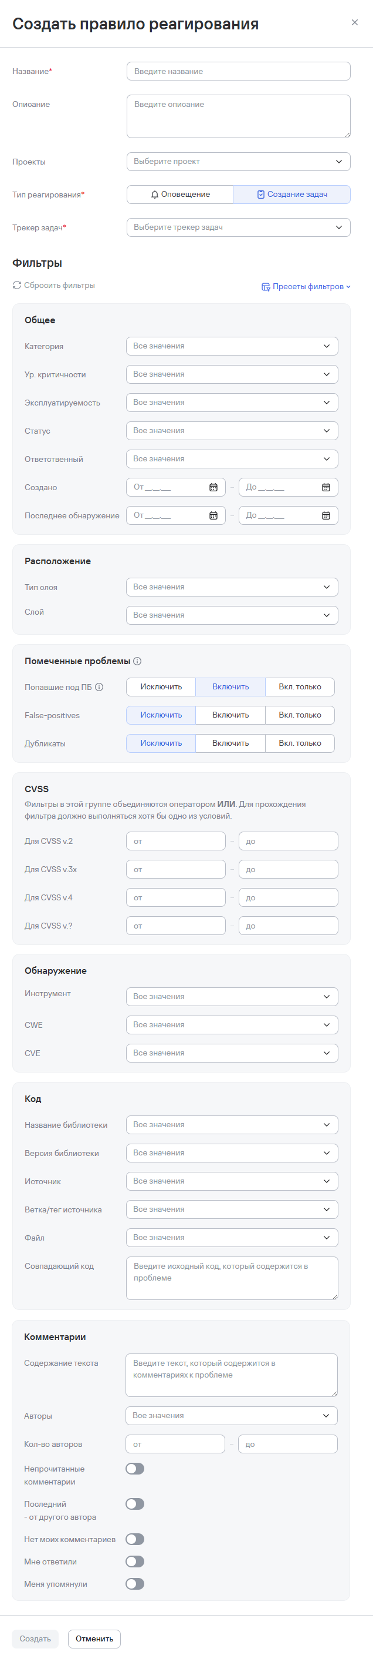The image size is (373, 1662).
Task: Select Вкл. только for Попавшие под ПБ
Action: pyautogui.click(x=300, y=686)
